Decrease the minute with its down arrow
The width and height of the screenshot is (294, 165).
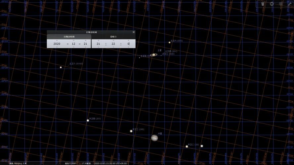(x=113, y=47)
